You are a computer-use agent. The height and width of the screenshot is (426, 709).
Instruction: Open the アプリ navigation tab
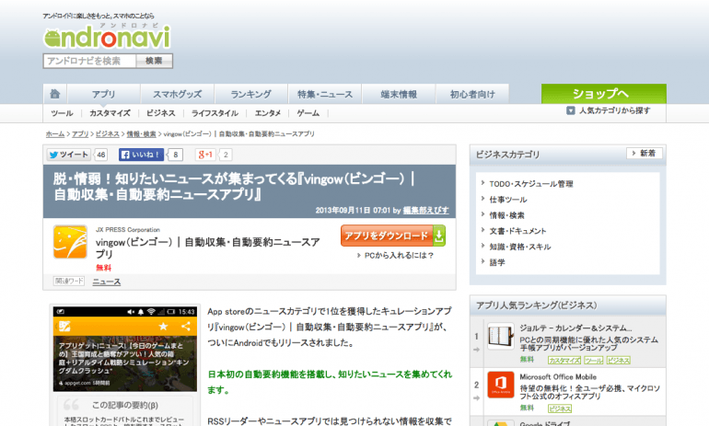coord(103,94)
